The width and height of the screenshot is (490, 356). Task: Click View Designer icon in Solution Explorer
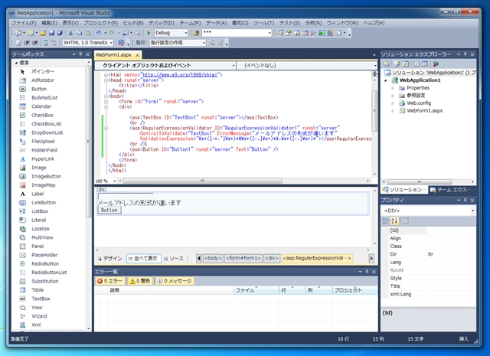424,64
